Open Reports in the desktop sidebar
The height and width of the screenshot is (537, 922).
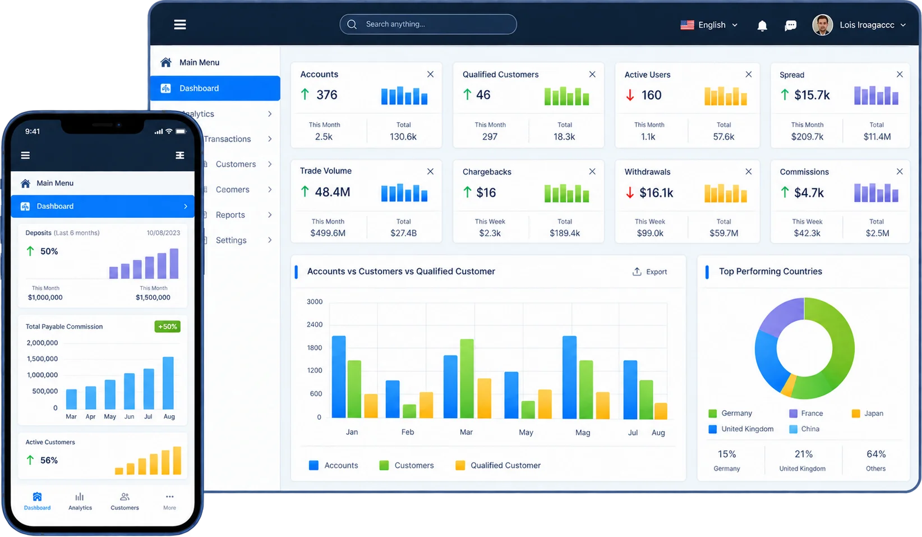coord(230,215)
